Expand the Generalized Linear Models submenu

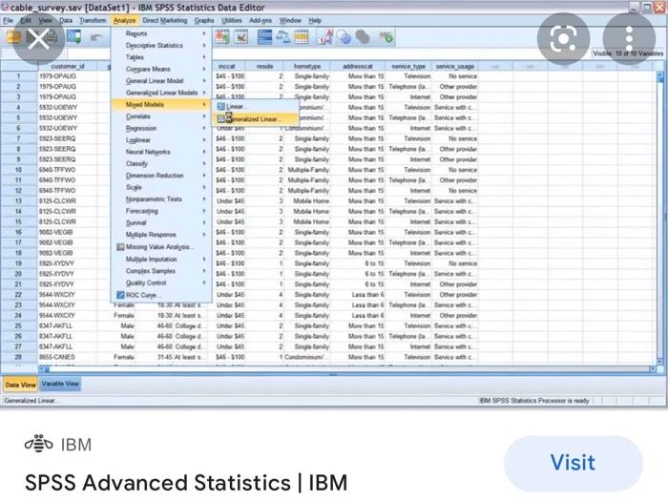point(161,93)
